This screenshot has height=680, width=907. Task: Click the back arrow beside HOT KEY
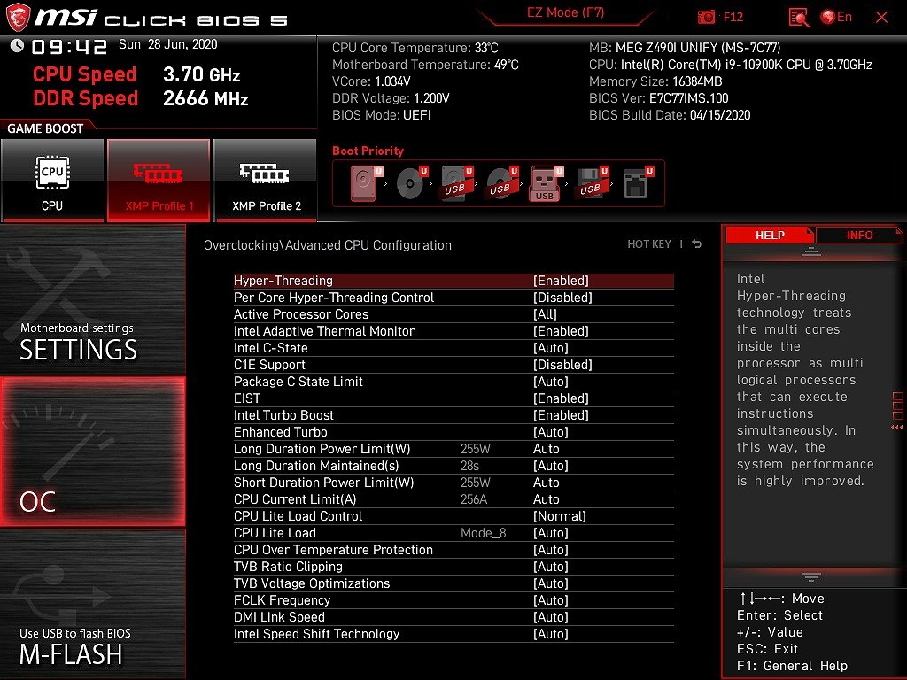(697, 244)
